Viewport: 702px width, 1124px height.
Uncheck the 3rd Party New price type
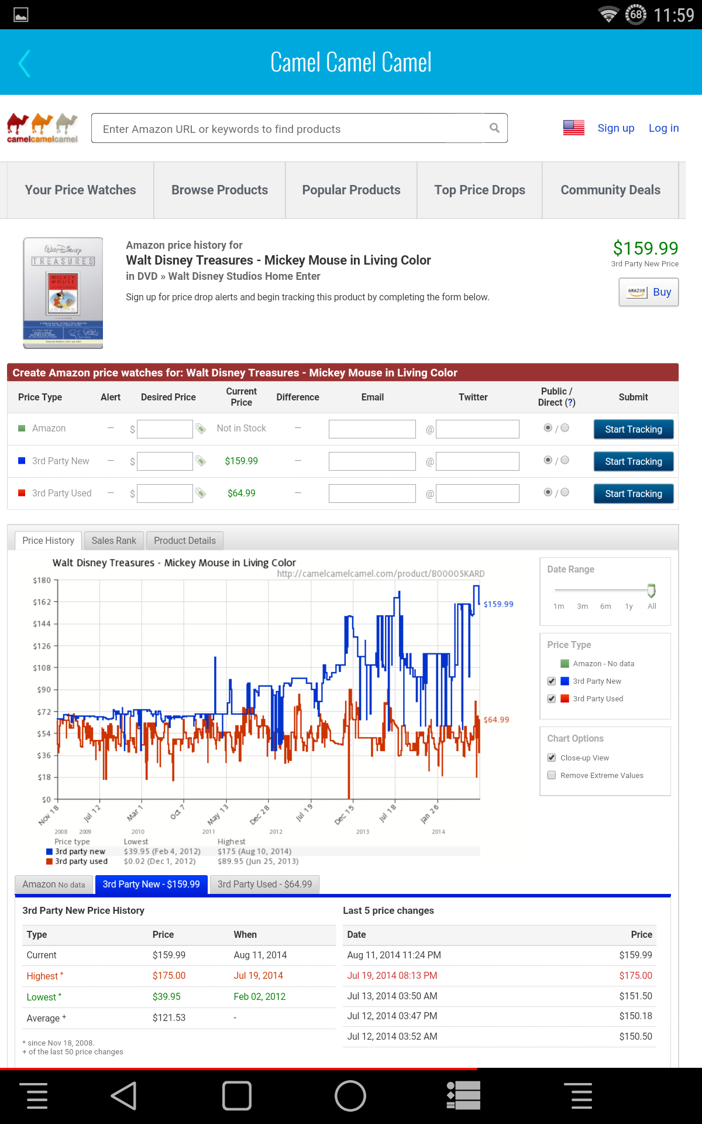(552, 681)
